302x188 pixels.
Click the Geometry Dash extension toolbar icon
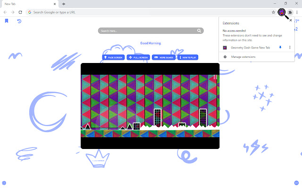[x=282, y=12]
